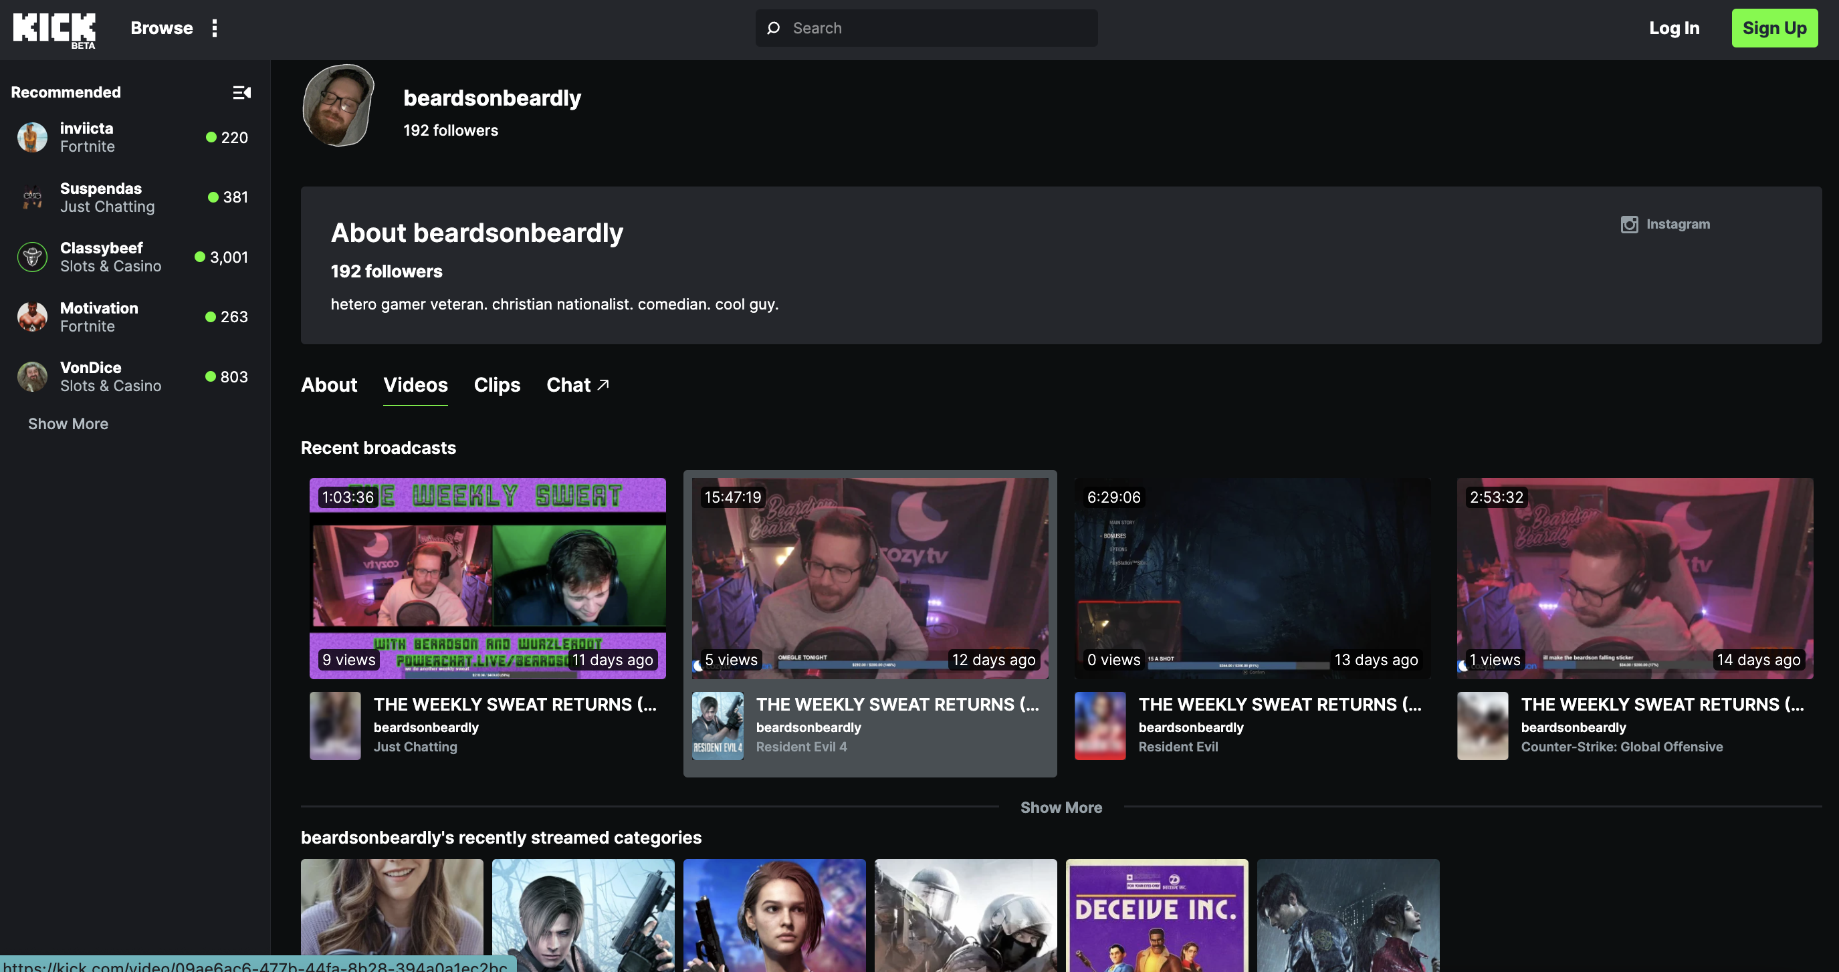Click the Log In button

coord(1673,29)
